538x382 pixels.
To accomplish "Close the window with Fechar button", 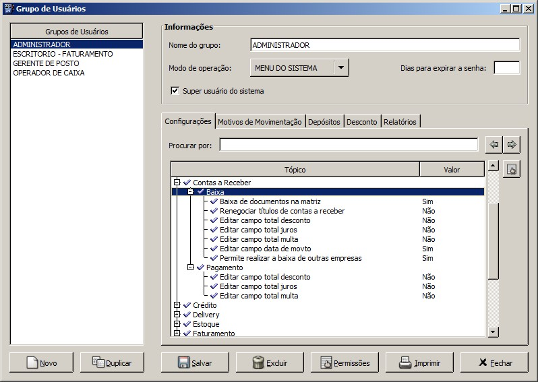I will [494, 362].
